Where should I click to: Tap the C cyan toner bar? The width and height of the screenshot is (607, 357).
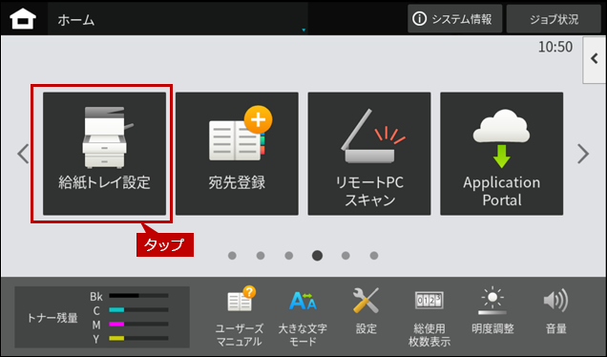point(138,310)
